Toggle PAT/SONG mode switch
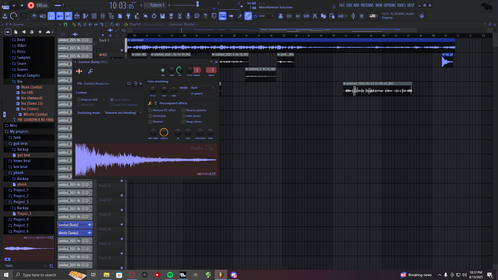 6,5
